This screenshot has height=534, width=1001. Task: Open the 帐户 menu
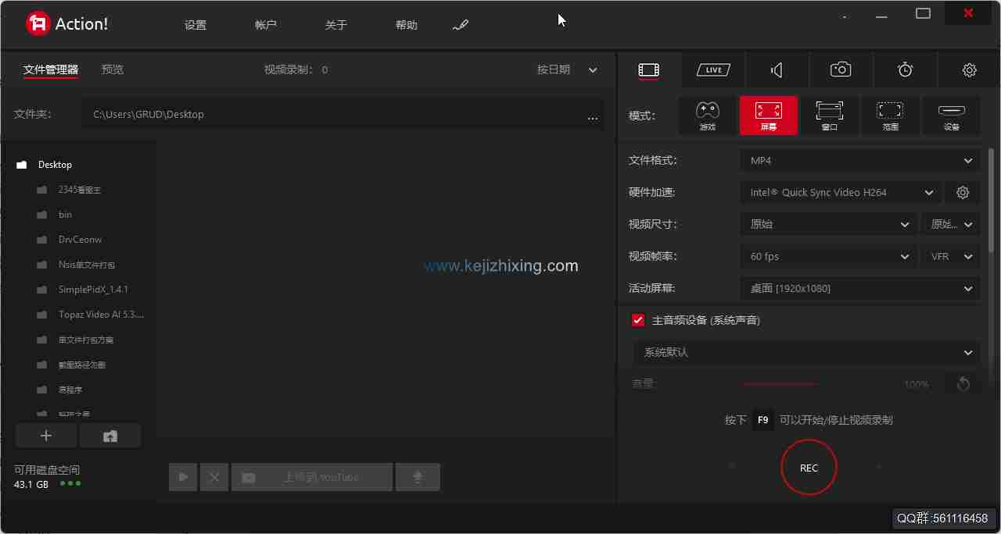point(265,24)
